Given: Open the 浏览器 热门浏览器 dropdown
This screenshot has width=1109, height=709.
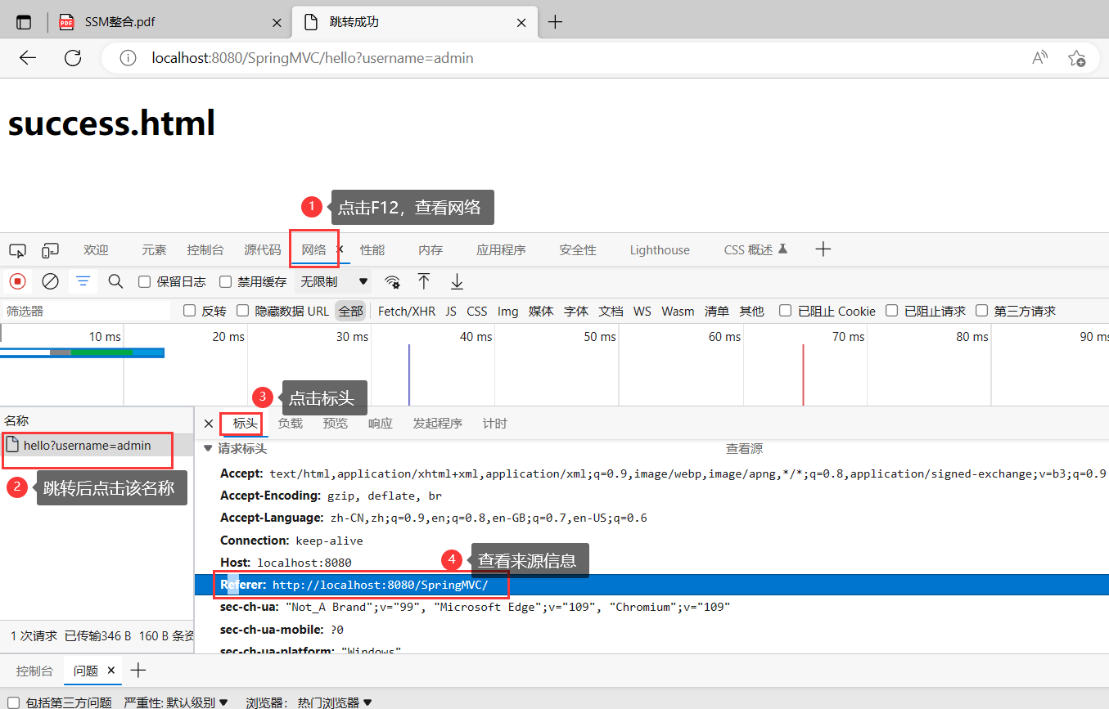Looking at the screenshot, I should pos(309,702).
